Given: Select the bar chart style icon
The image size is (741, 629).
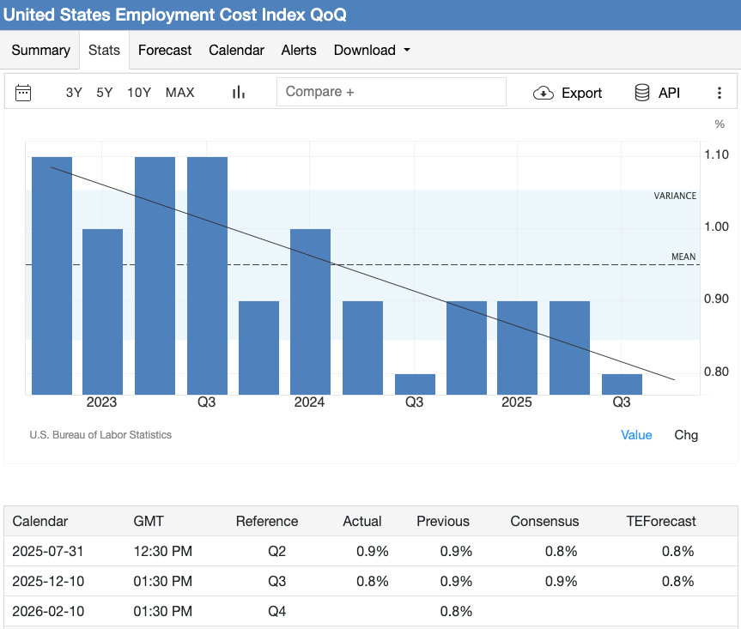Looking at the screenshot, I should 238,91.
